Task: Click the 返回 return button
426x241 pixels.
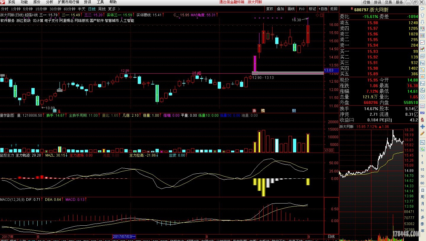Action: tap(334, 9)
